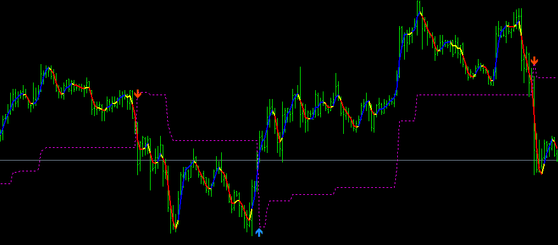558x245 pixels.
Task: Select magenta dotted plateau right of left red arrow
Action: point(154,94)
